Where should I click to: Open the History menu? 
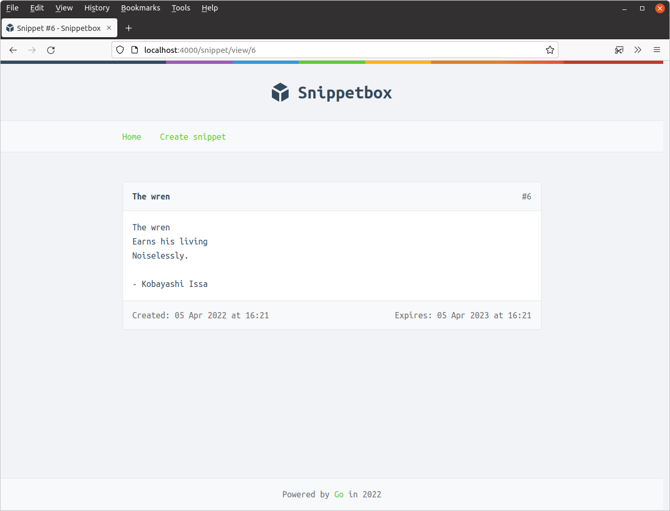click(x=97, y=8)
